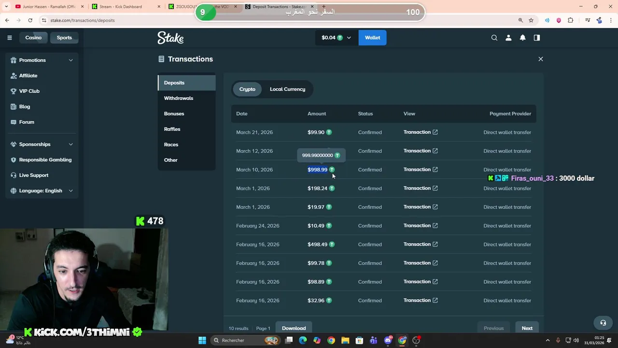Viewport: 618px width, 348px height.
Task: Click Tether icon next to $198.24
Action: tap(332, 188)
